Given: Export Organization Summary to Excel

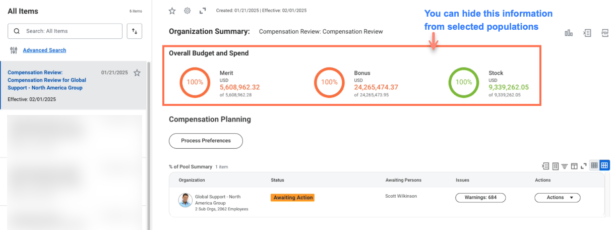Looking at the screenshot, I should 587,33.
